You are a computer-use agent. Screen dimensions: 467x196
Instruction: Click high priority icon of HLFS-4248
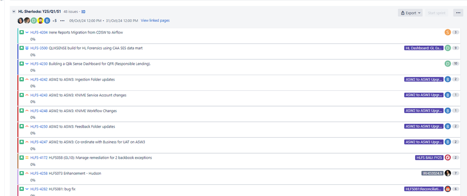[x=27, y=111]
